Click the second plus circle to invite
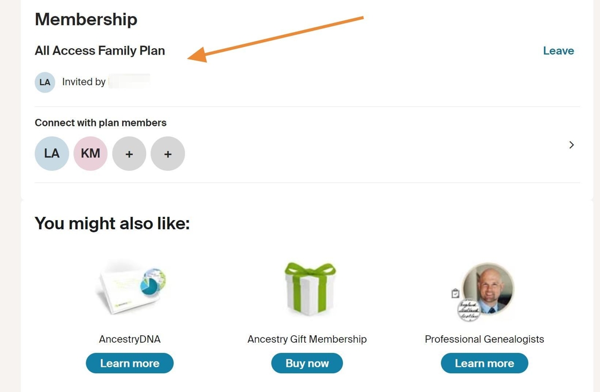This screenshot has width=600, height=392. click(168, 154)
